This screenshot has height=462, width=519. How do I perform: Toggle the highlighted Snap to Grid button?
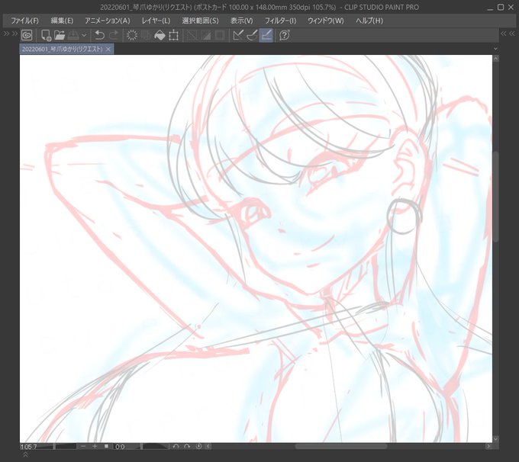coord(266,35)
